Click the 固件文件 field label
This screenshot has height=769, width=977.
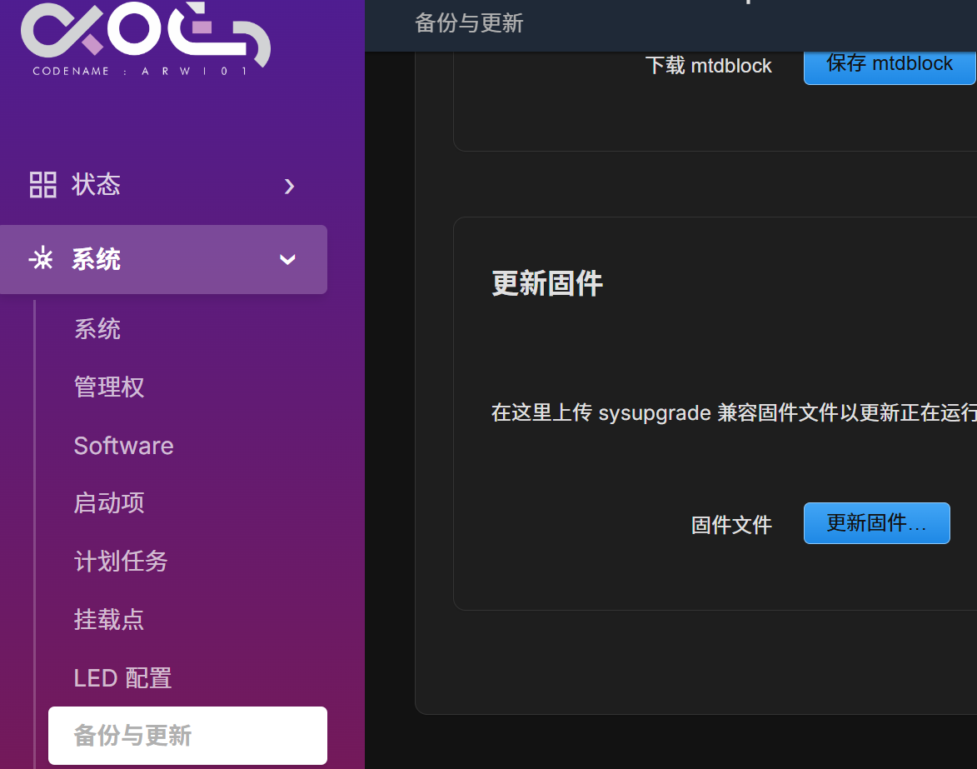pos(731,525)
